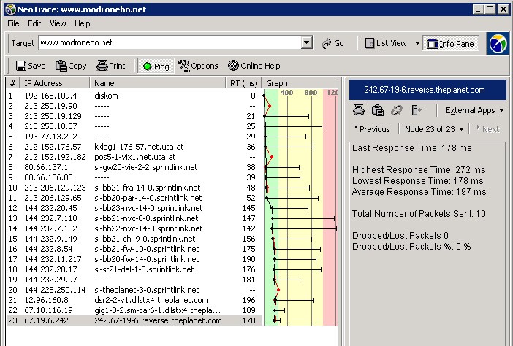Click the Save toolbar button
Screen dimensions: 513x346
pyautogui.click(x=31, y=66)
